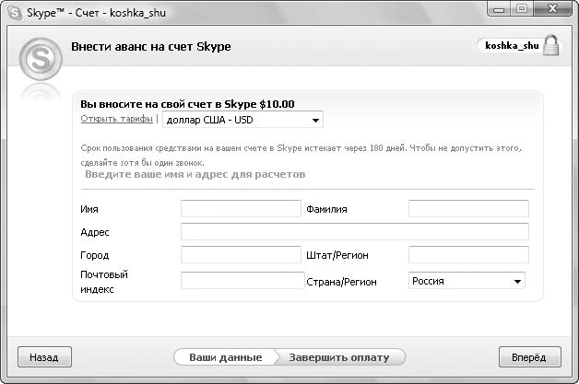This screenshot has height=384, width=579.
Task: Click the koshka_shu account name badge
Action: tap(512, 45)
